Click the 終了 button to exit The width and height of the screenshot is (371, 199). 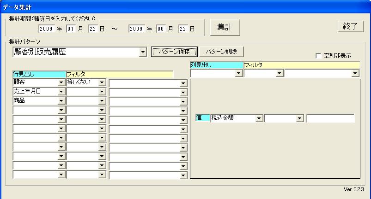pos(350,26)
